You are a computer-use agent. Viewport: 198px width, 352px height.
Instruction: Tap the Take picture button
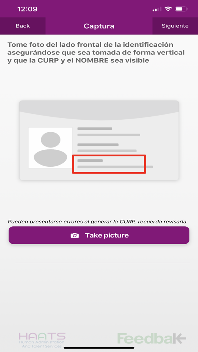click(x=99, y=235)
